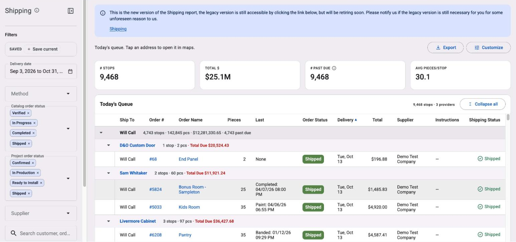The height and width of the screenshot is (242, 516).
Task: Click the # Past Due info icon
Action: point(334,68)
